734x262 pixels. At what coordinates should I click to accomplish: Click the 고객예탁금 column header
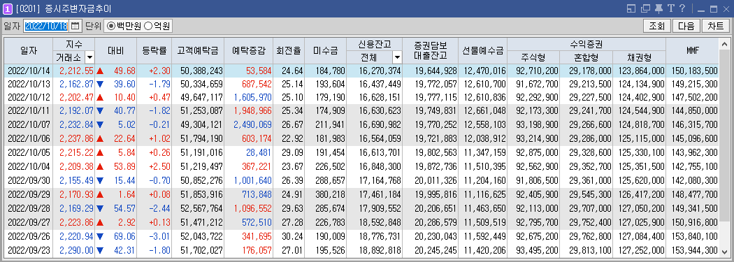pos(198,51)
